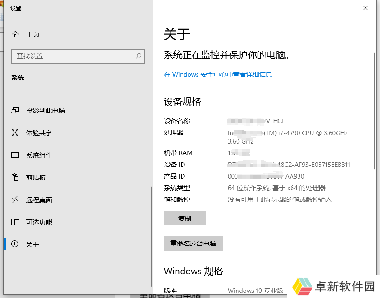Click the main content vertical scrollbar

375,112
